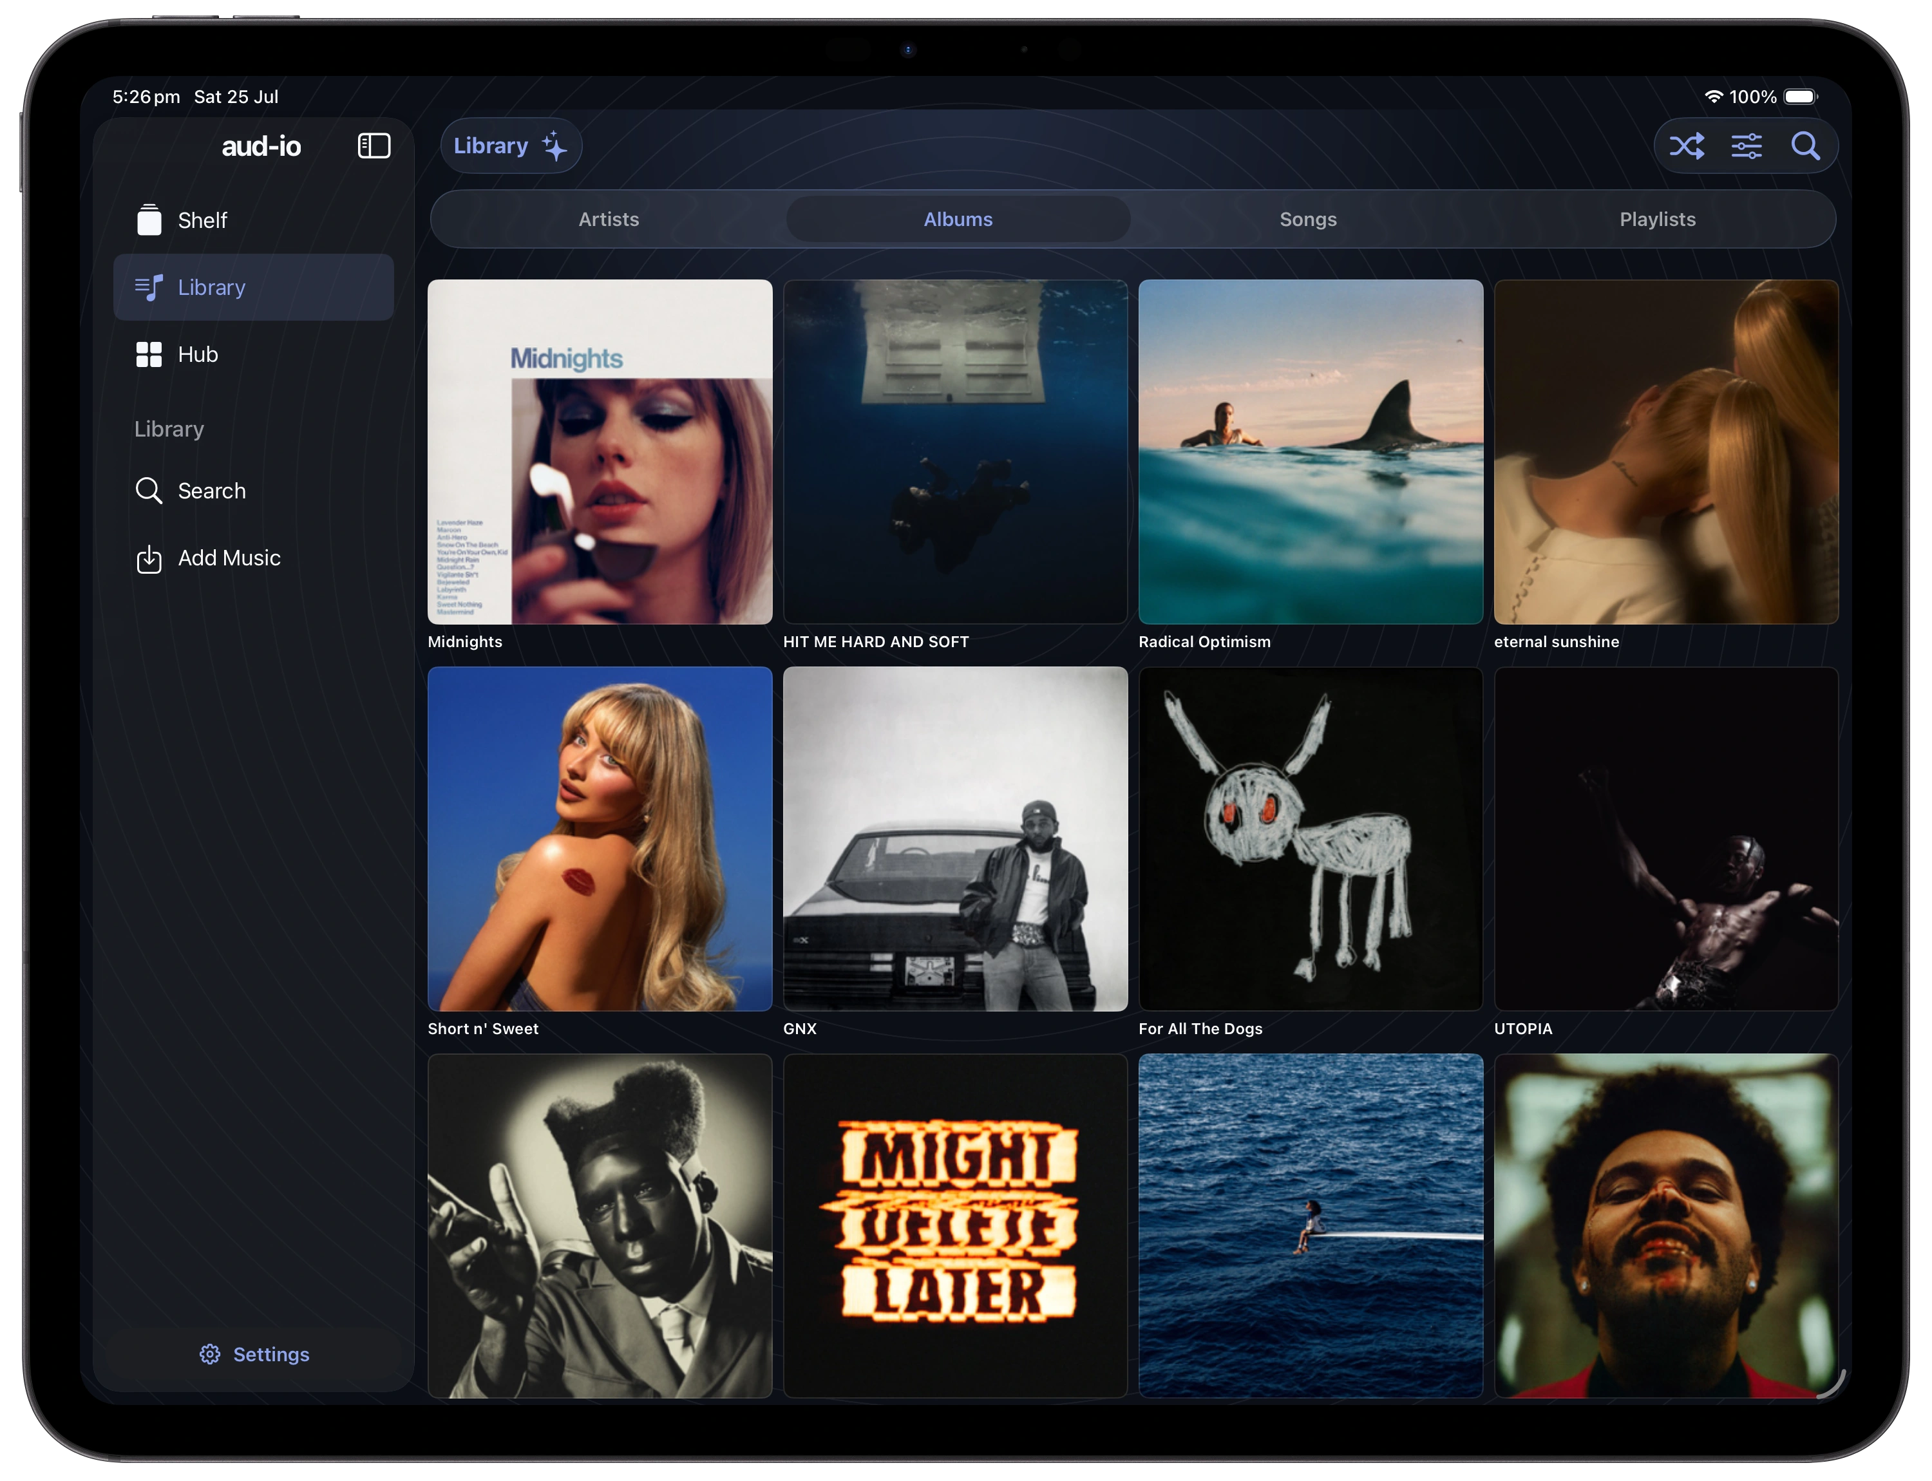This screenshot has height=1481, width=1932.
Task: Switch to the Songs tab
Action: [1308, 220]
